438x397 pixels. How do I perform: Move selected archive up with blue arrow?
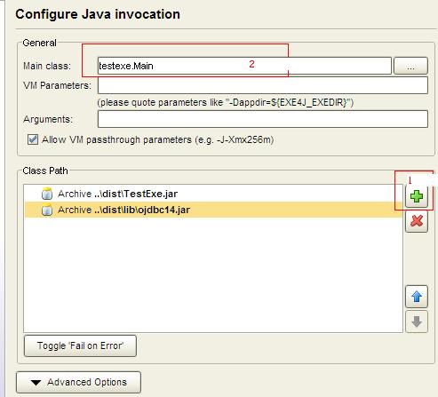click(x=417, y=297)
